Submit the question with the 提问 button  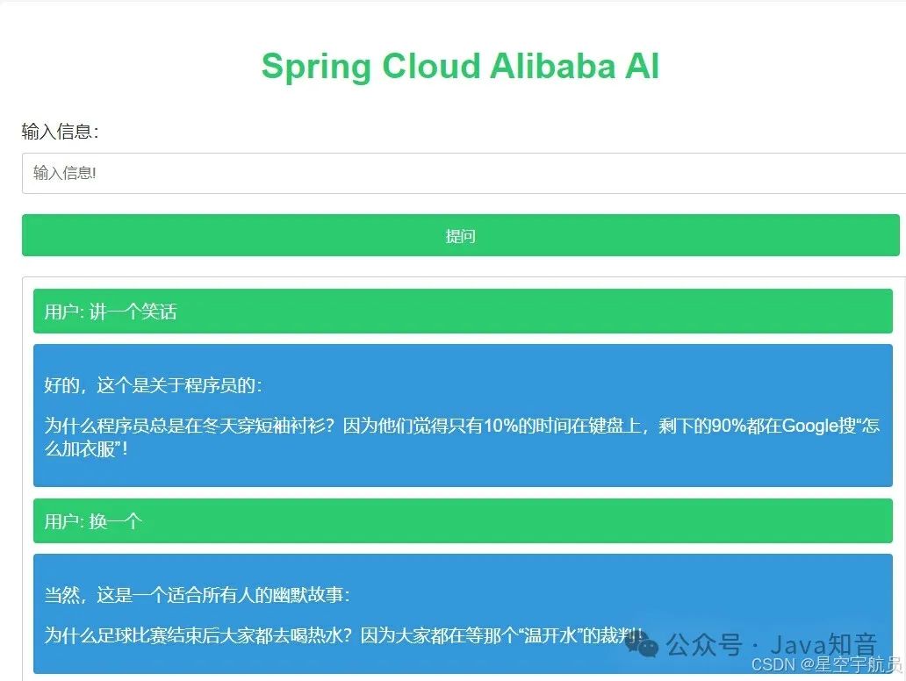(461, 235)
